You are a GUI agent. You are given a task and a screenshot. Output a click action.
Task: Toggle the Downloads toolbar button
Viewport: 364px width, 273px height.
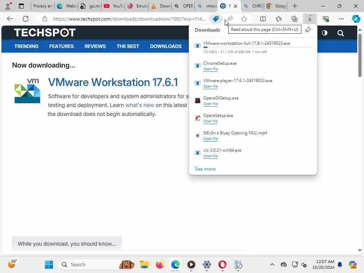[x=310, y=19]
